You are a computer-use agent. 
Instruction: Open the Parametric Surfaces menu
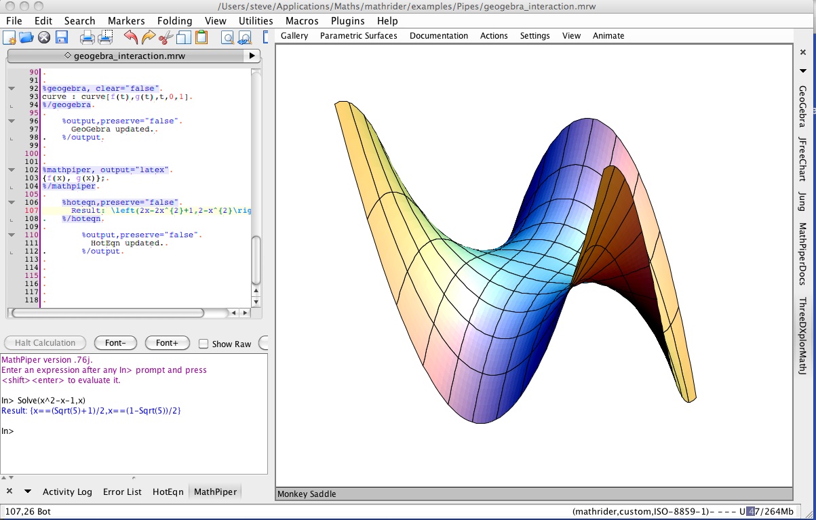click(358, 35)
